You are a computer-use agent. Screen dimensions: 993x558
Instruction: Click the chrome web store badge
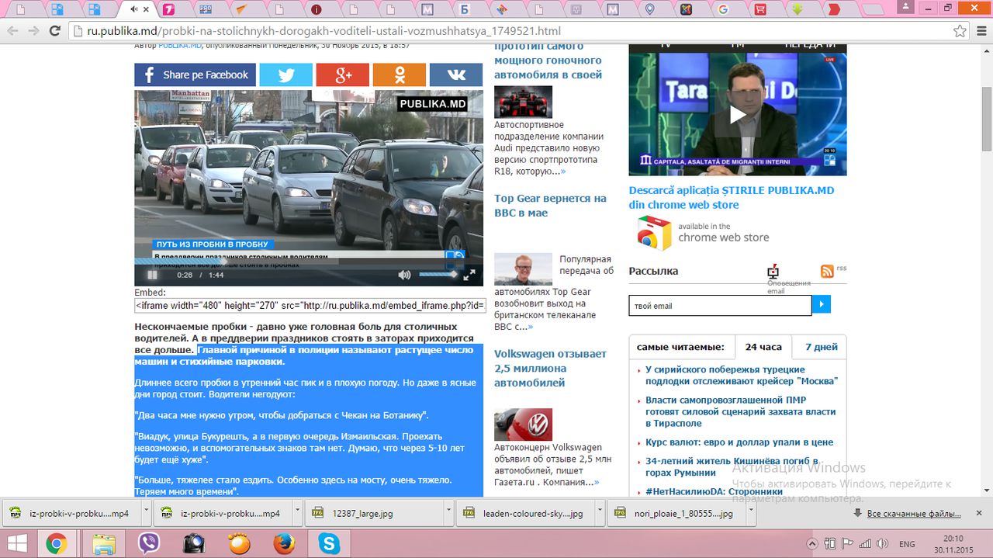pos(704,232)
